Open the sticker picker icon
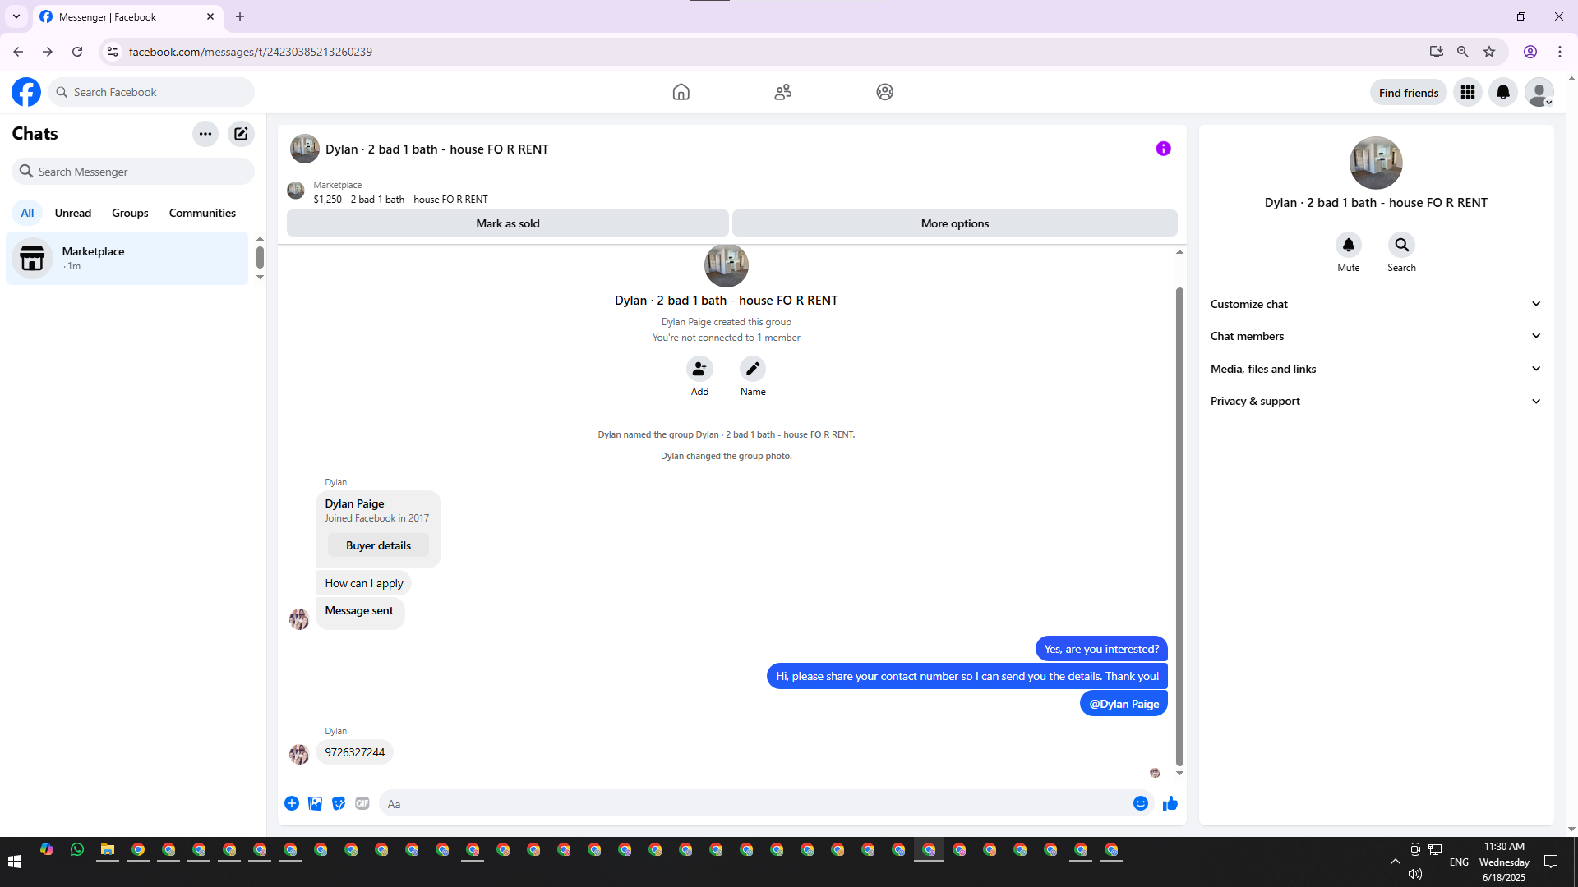This screenshot has width=1578, height=887. (x=339, y=803)
